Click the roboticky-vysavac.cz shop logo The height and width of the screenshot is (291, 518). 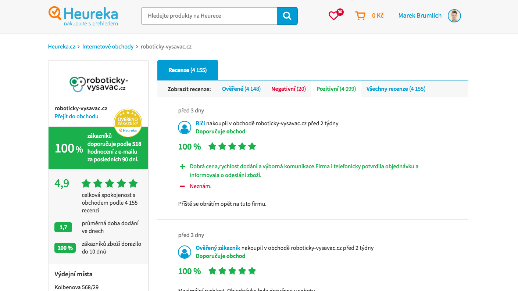[99, 84]
